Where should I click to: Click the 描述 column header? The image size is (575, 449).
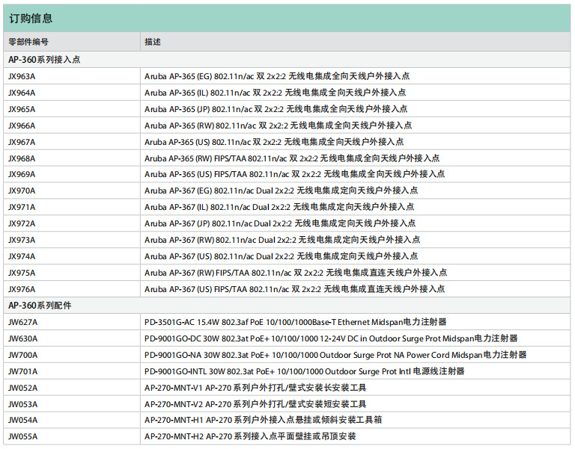153,42
